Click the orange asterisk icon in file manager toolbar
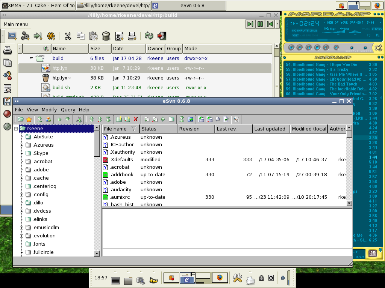The height and width of the screenshot is (288, 385). point(51,36)
